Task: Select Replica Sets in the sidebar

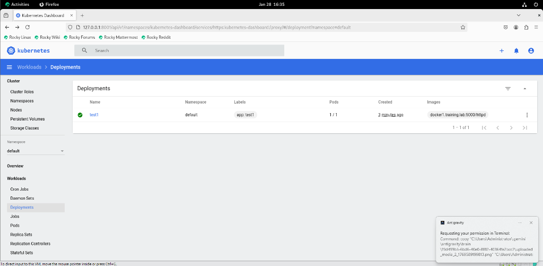Action: coord(21,235)
